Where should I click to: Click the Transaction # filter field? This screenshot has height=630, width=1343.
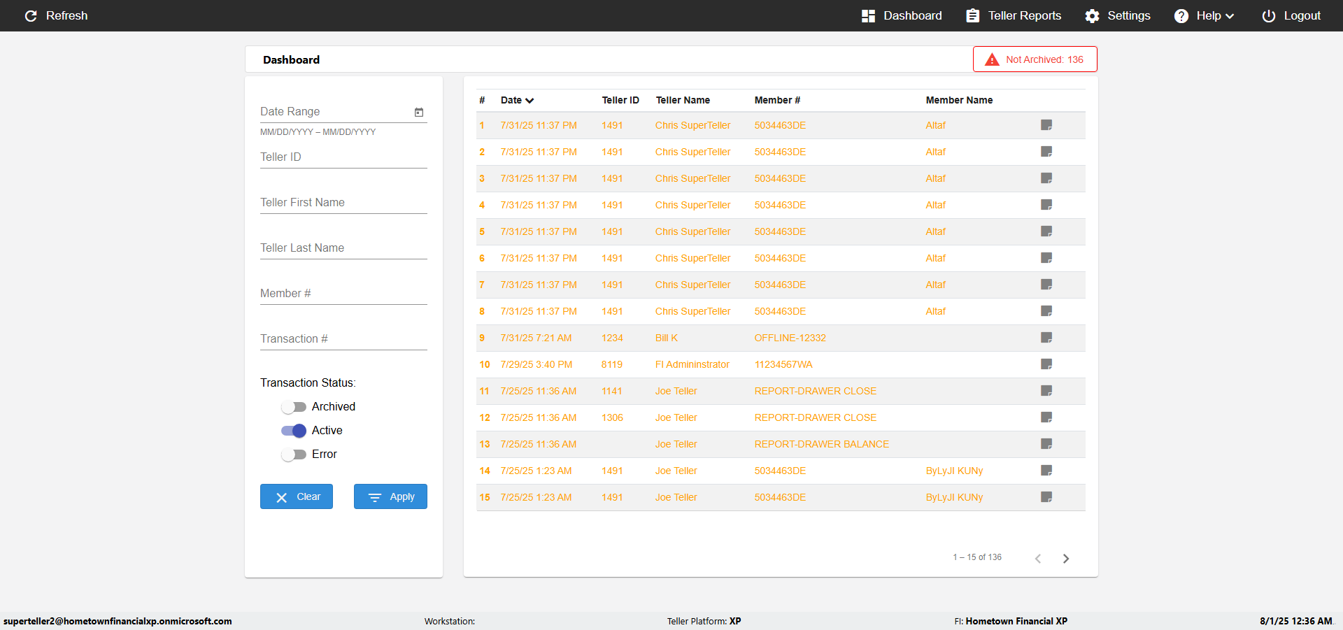[x=343, y=339]
